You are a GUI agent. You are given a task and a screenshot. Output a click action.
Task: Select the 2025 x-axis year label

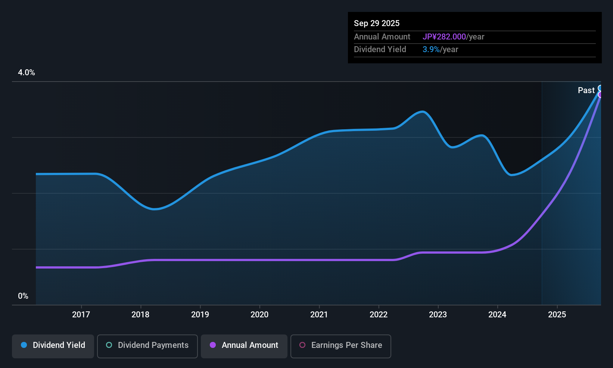coord(557,315)
